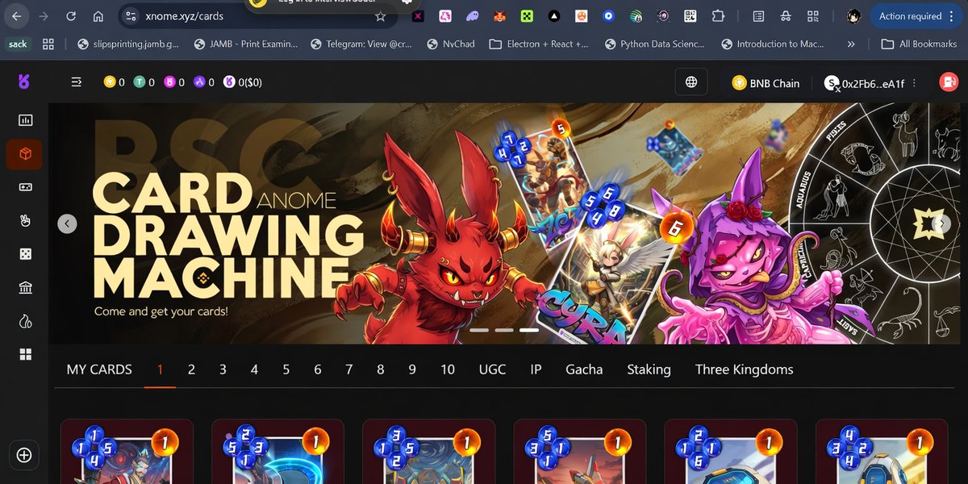Open wallet menu dots beside 0x2Fb6...eA1f
Viewport: 968px width, 484px height.
pyautogui.click(x=914, y=83)
